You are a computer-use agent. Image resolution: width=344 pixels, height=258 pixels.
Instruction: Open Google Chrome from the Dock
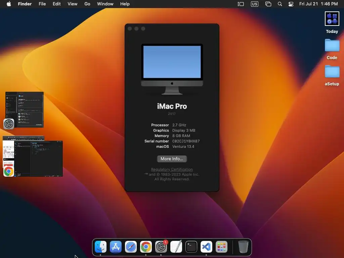tap(146, 247)
